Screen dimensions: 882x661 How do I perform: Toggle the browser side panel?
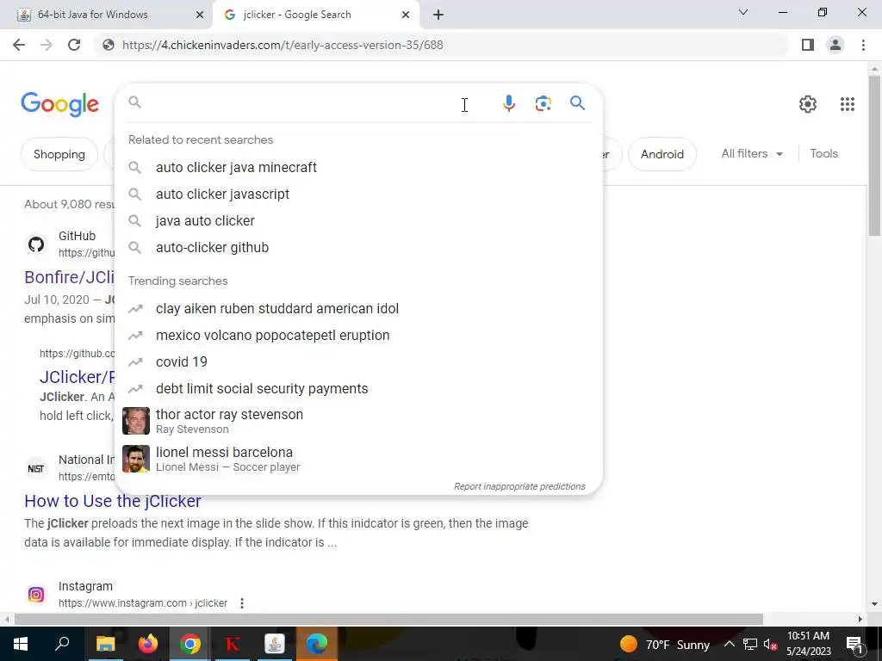click(808, 45)
